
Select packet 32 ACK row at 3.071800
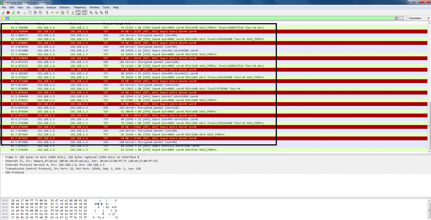(x=214, y=50)
